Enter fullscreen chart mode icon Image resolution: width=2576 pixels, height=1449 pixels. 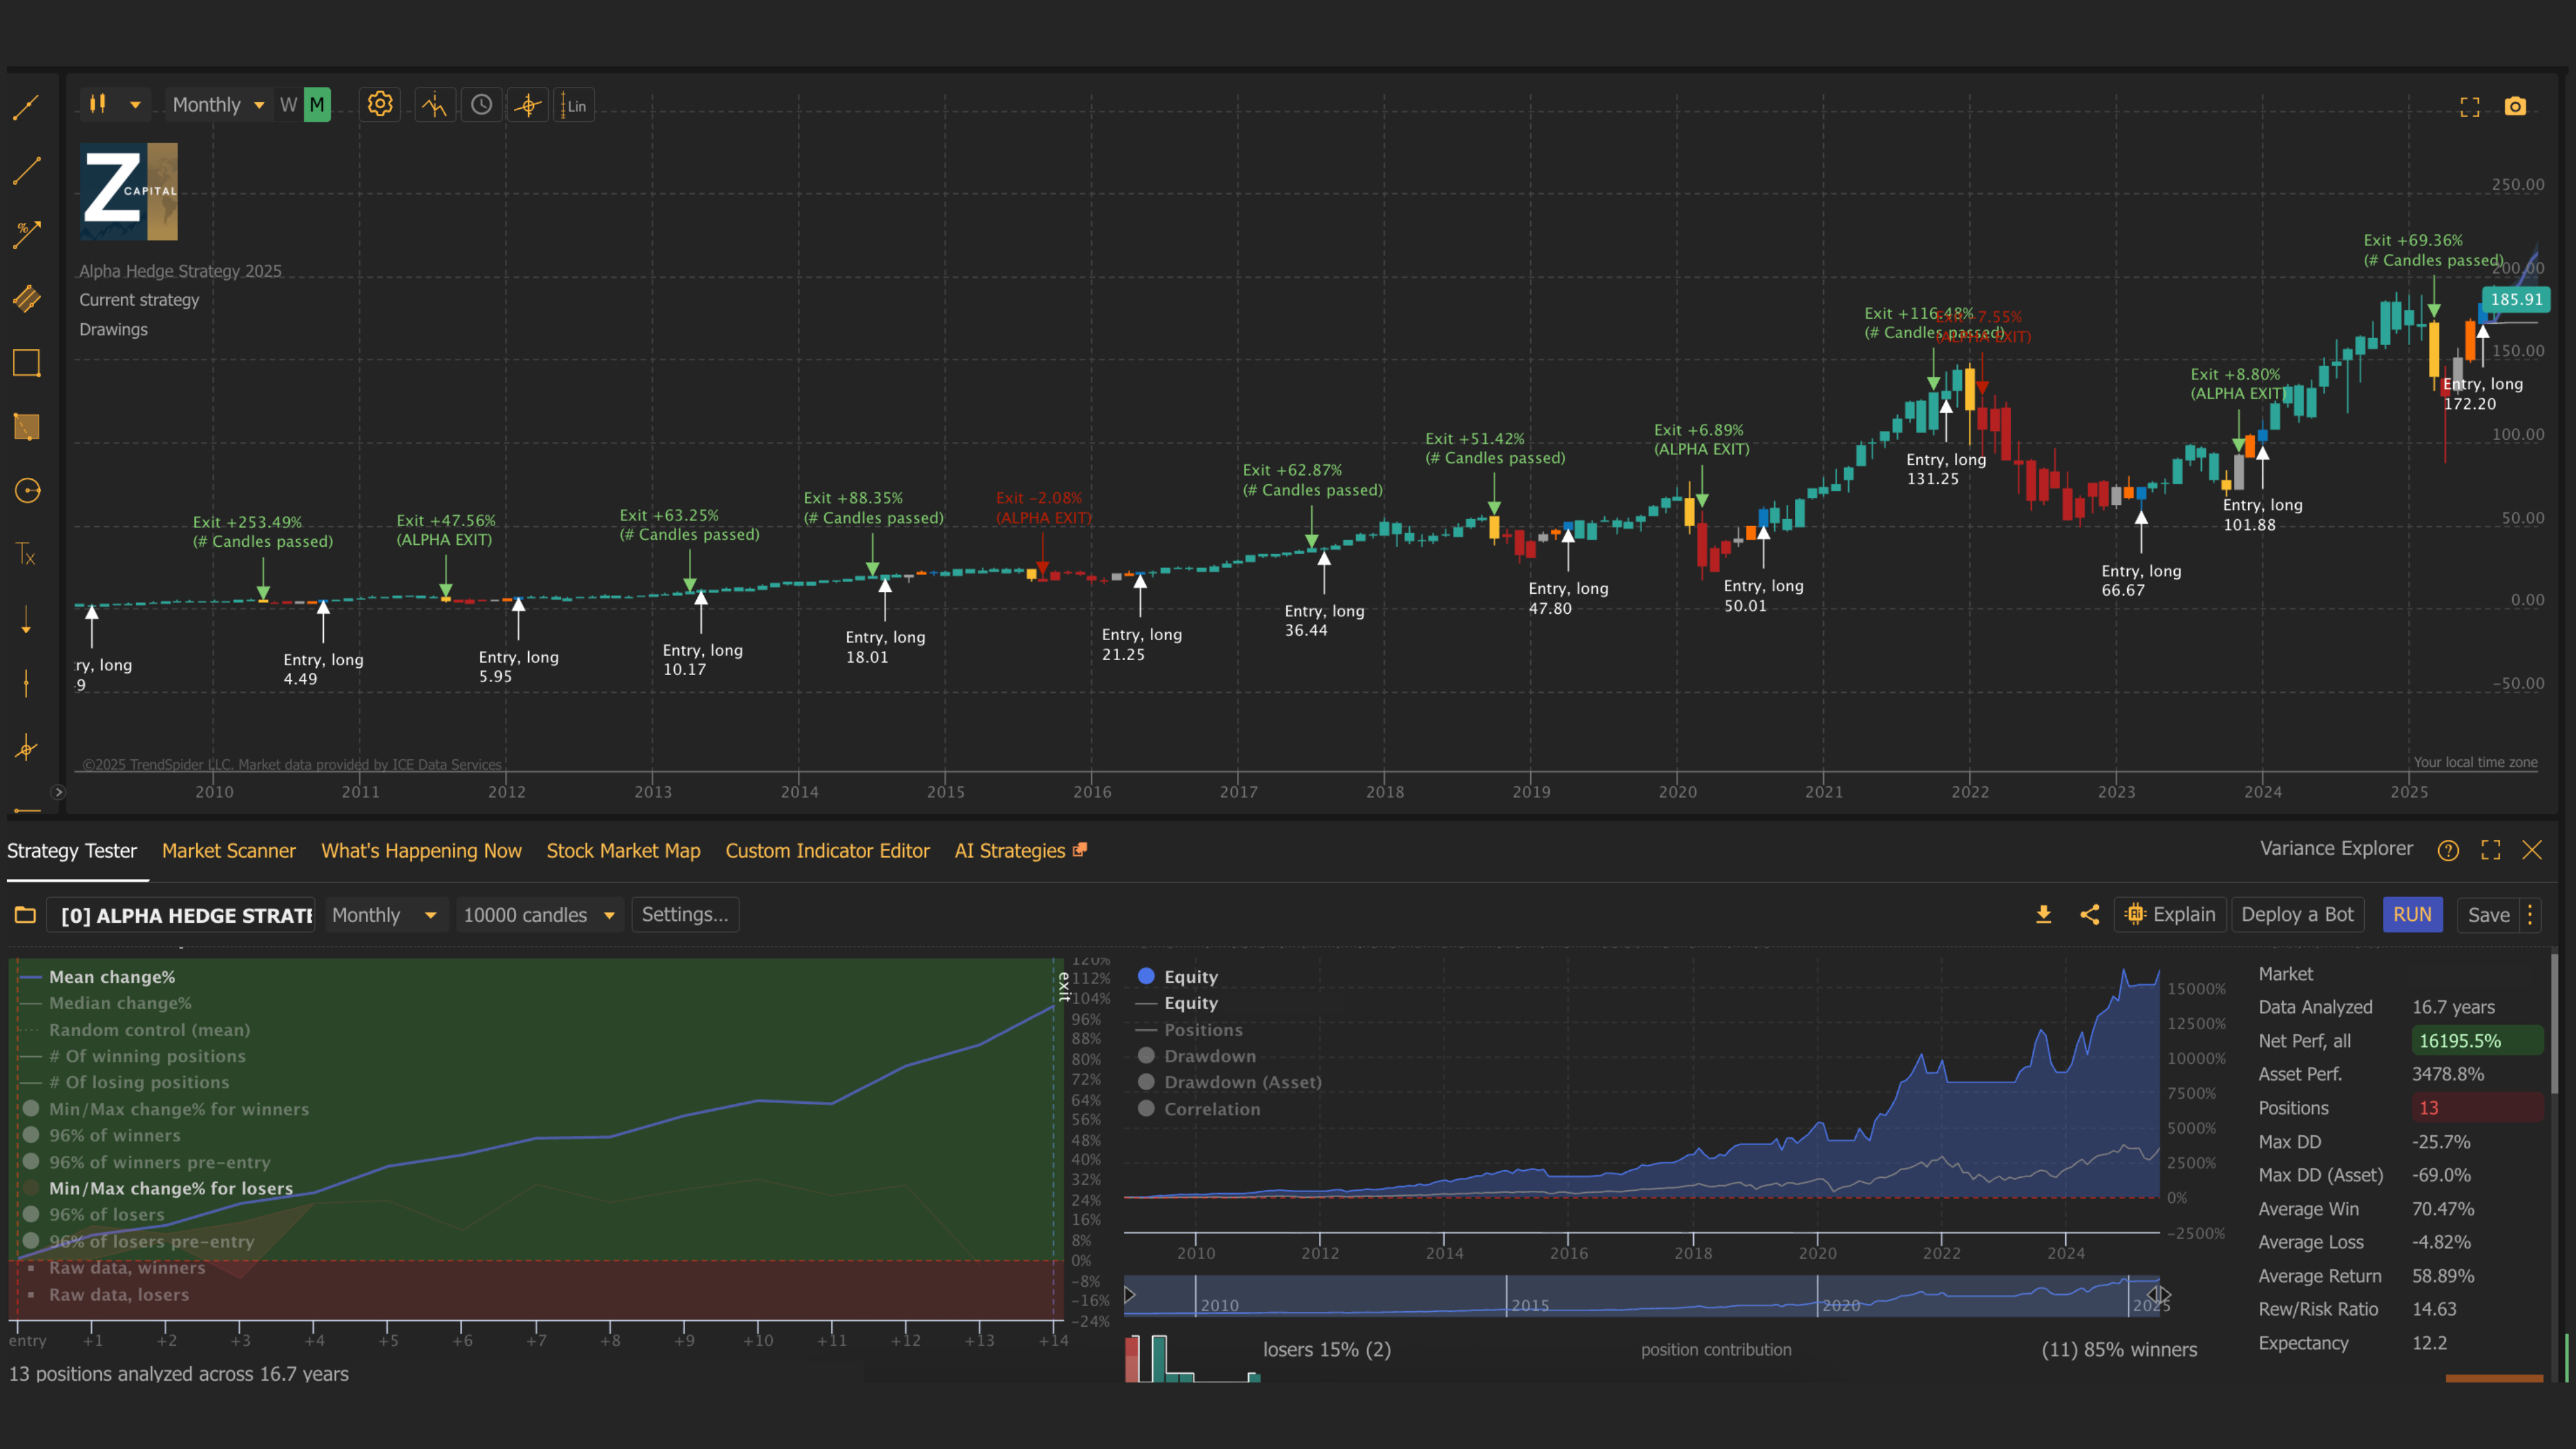[x=2469, y=107]
